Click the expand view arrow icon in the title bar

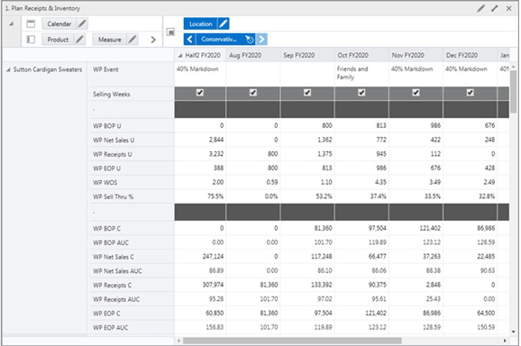(495, 8)
